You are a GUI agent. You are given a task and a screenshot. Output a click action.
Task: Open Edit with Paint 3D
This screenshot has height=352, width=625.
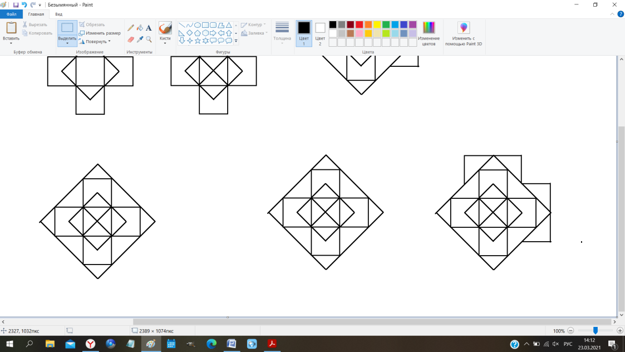(x=463, y=35)
